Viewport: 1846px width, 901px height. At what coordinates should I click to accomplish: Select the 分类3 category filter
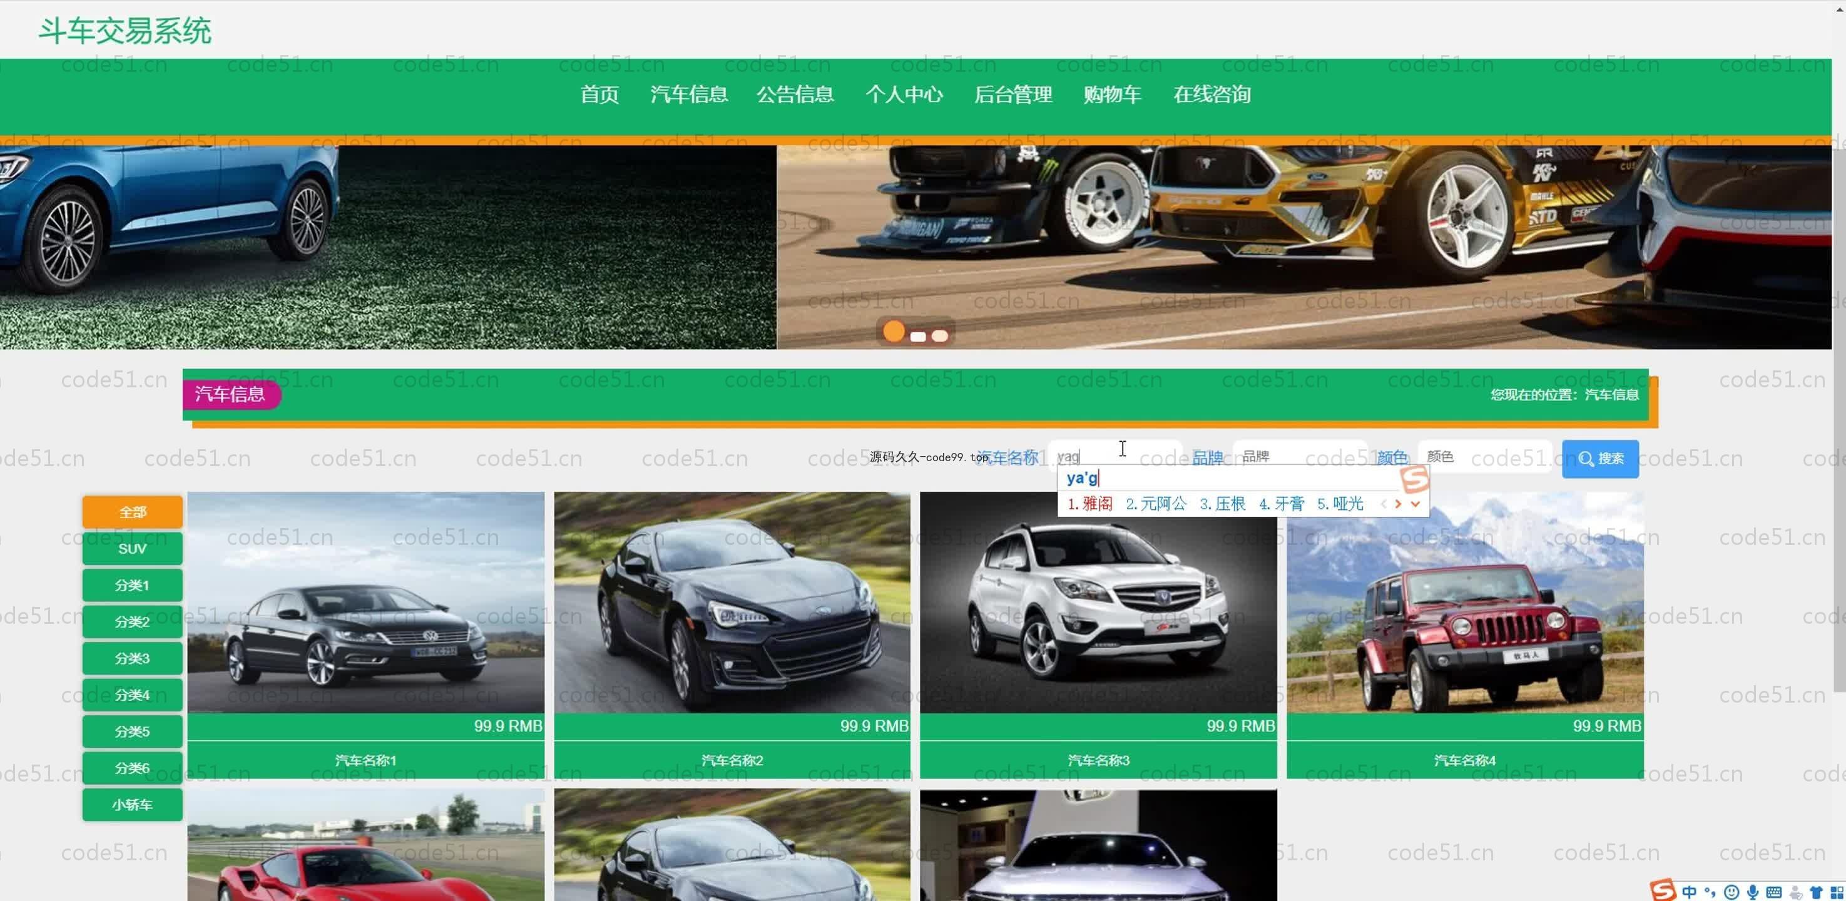pos(133,658)
